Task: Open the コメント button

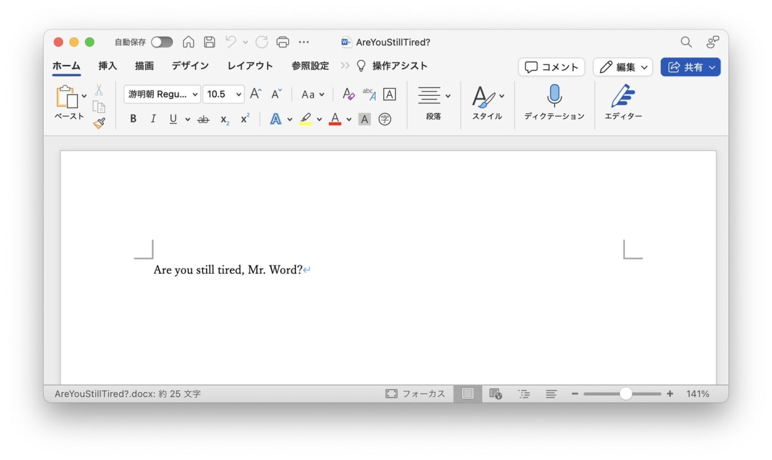Action: point(551,67)
